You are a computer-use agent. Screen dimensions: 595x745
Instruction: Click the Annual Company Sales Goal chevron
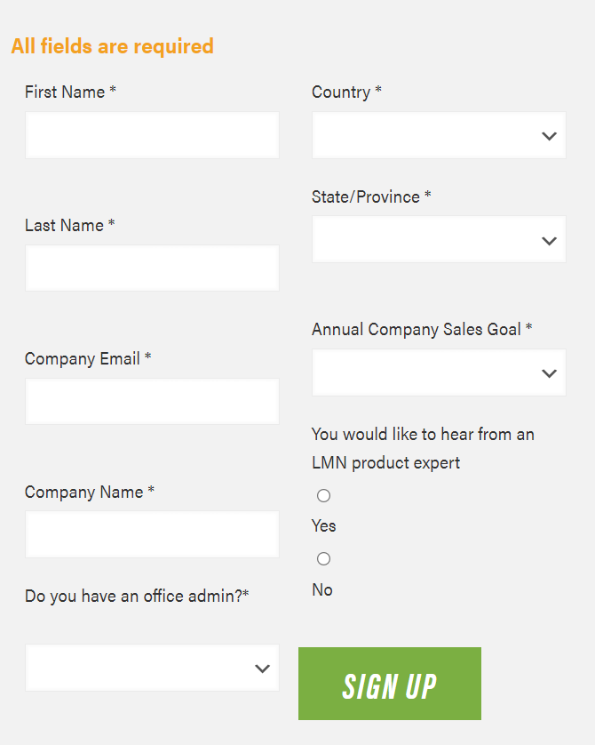(549, 373)
